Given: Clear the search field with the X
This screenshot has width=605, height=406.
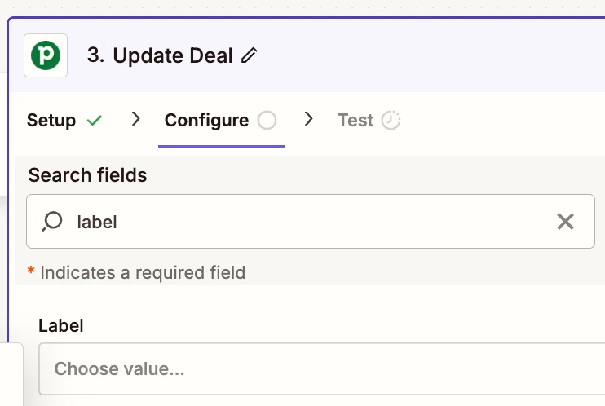Looking at the screenshot, I should 565,222.
